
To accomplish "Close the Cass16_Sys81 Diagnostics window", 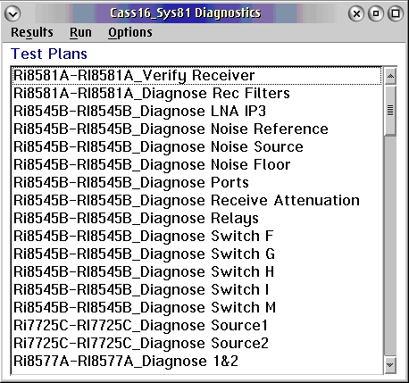I will point(356,13).
